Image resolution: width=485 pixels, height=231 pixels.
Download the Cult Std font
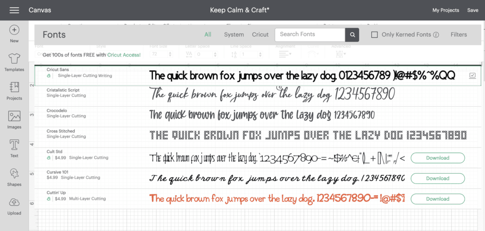point(438,158)
